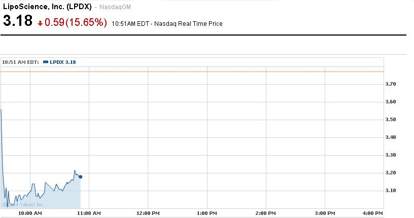414x218 pixels.
Task: Click the 0.59(15.65%) price change text
Action: 76,23
